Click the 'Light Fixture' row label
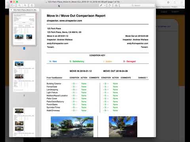The width and height of the screenshot is (190, 142). (x=52, y=93)
